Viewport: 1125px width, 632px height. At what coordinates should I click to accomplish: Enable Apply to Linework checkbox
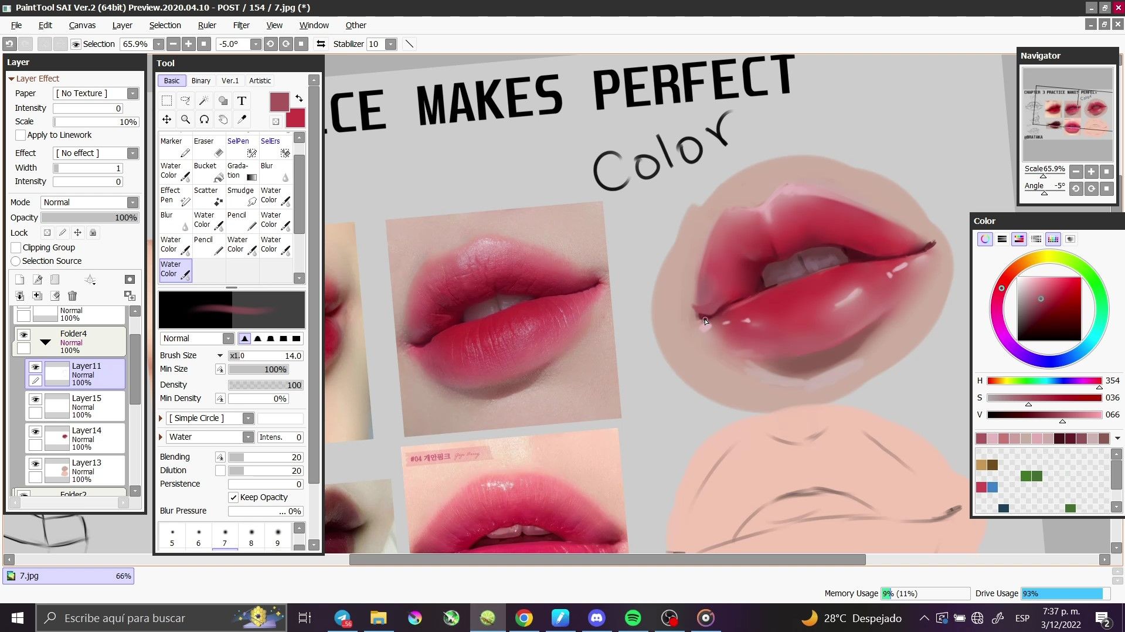(x=21, y=135)
